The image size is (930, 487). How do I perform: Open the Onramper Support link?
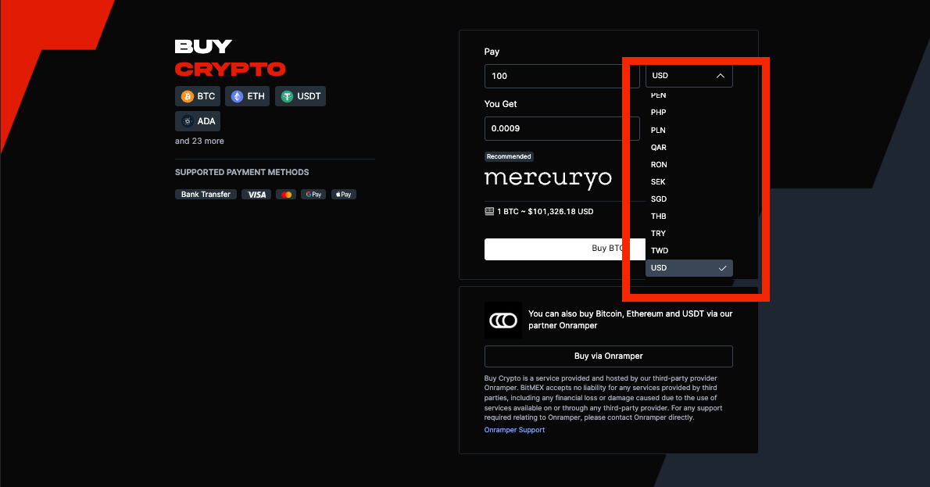[x=514, y=430]
